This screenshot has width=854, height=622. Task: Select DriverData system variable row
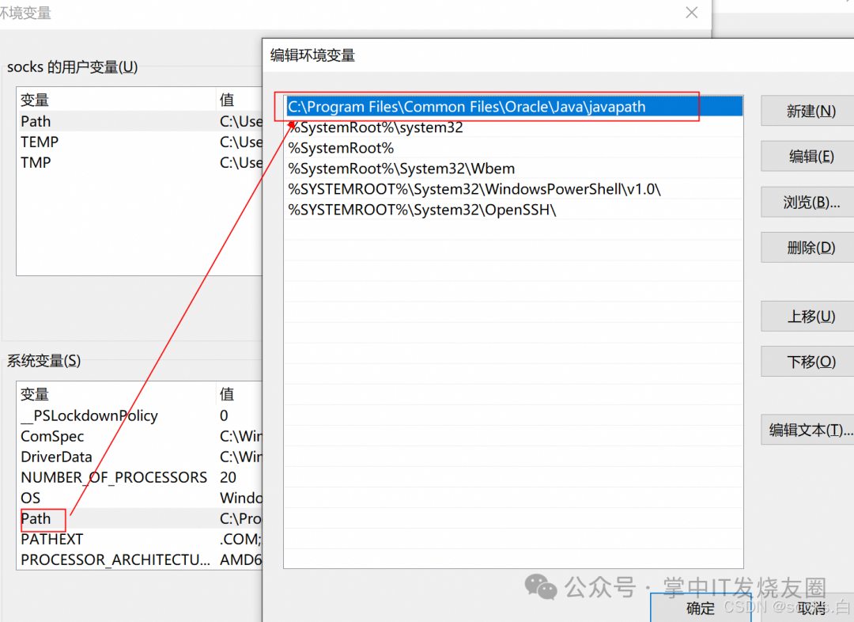pyautogui.click(x=139, y=457)
